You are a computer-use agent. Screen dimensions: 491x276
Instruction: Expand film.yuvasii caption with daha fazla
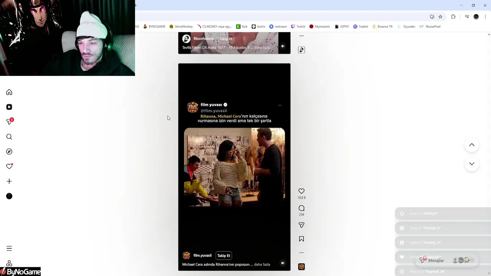click(x=262, y=264)
